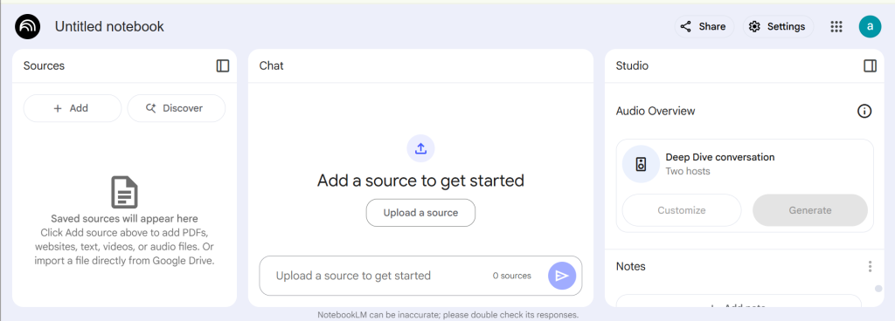Image resolution: width=895 pixels, height=321 pixels.
Task: Rename the Untitled notebook title
Action: coord(109,27)
